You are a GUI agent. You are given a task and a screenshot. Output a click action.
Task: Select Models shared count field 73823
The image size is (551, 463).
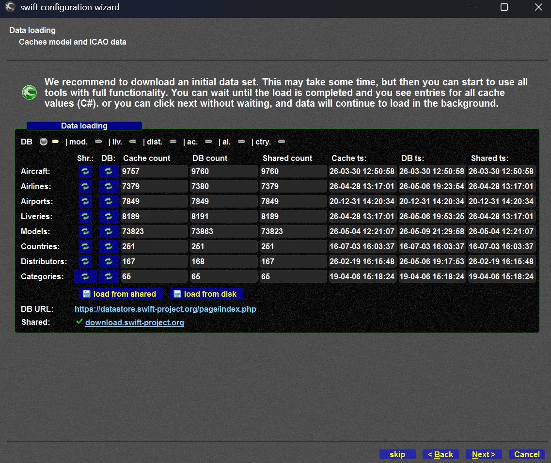click(x=293, y=231)
